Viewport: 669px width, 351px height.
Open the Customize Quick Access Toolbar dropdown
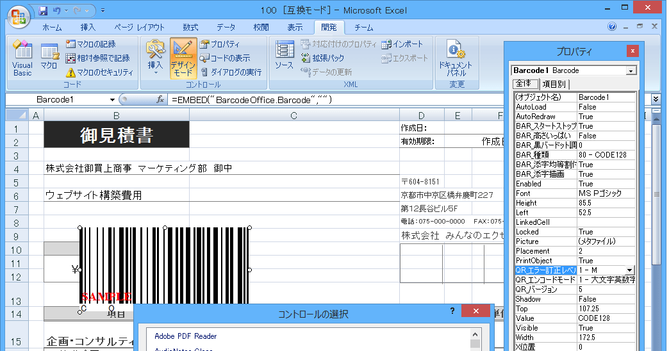coord(103,10)
